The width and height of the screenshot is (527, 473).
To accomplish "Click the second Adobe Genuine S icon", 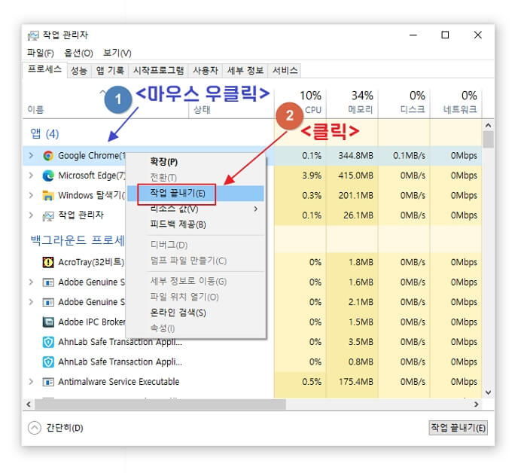I will click(48, 302).
